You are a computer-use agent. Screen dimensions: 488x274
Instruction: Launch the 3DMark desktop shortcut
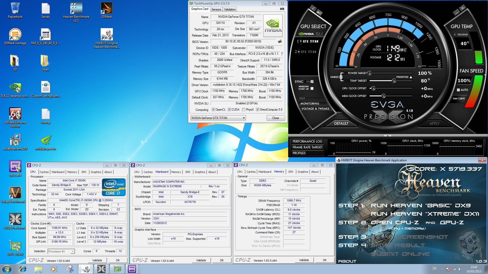pyautogui.click(x=106, y=10)
